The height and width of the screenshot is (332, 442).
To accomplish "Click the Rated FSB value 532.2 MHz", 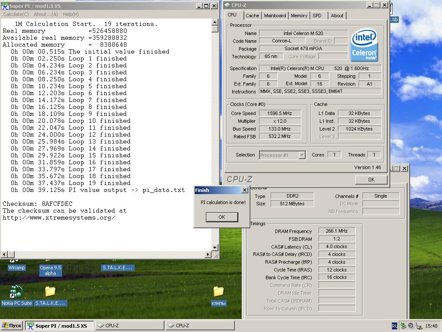I will (x=280, y=136).
